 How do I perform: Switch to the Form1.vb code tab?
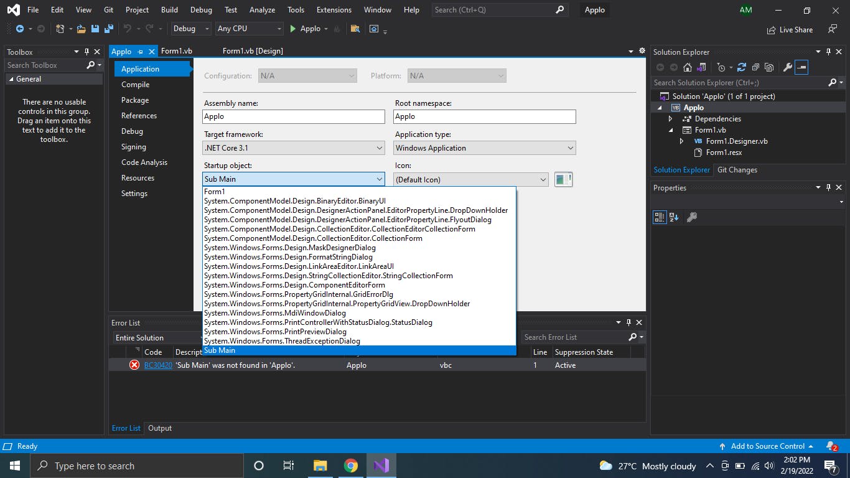tap(176, 51)
